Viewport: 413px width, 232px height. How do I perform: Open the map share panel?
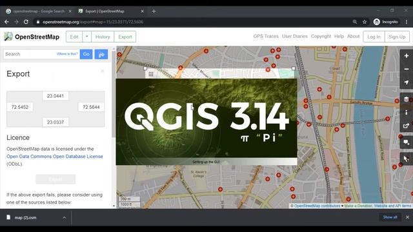406,126
